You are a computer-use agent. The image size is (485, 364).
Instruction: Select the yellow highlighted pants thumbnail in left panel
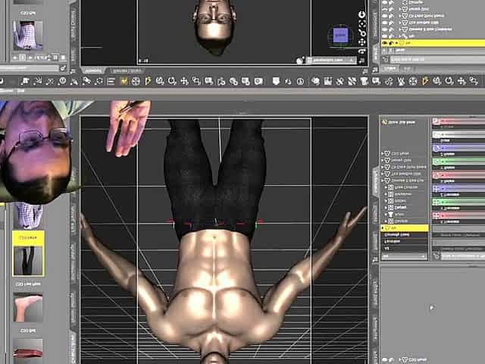(28, 254)
